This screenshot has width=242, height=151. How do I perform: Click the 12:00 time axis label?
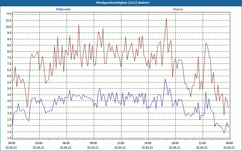(121, 143)
